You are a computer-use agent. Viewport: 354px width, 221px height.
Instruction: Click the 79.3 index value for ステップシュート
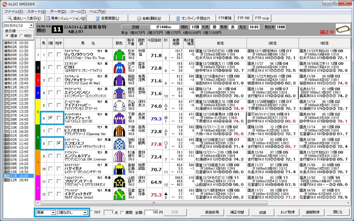(x=156, y=119)
